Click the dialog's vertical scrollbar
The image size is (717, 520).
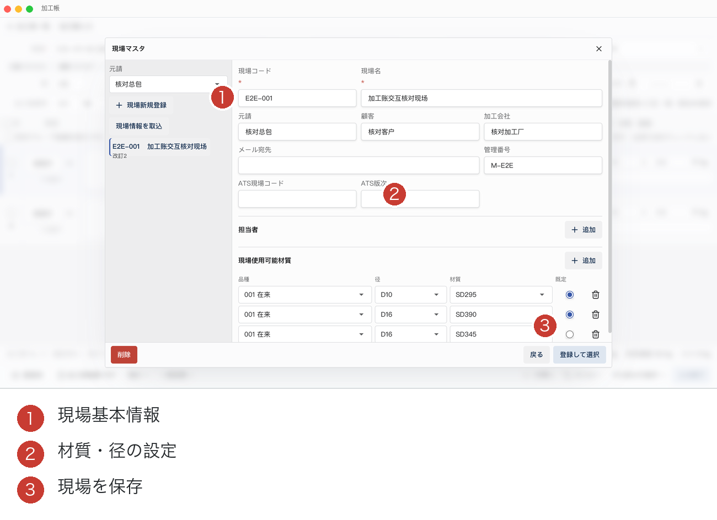[609, 196]
